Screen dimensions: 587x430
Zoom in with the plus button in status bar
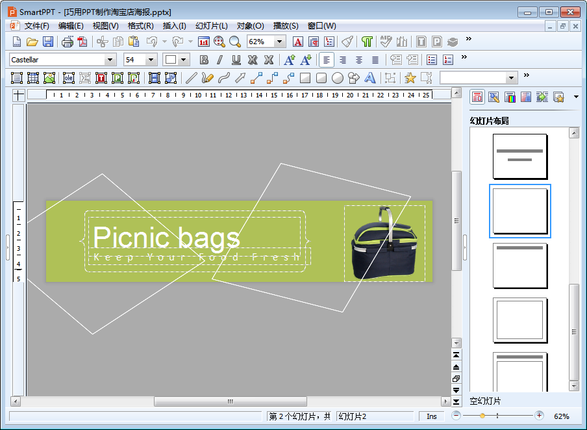[x=539, y=416]
